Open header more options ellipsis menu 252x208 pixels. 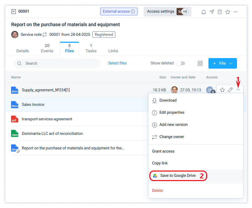[x=236, y=12]
